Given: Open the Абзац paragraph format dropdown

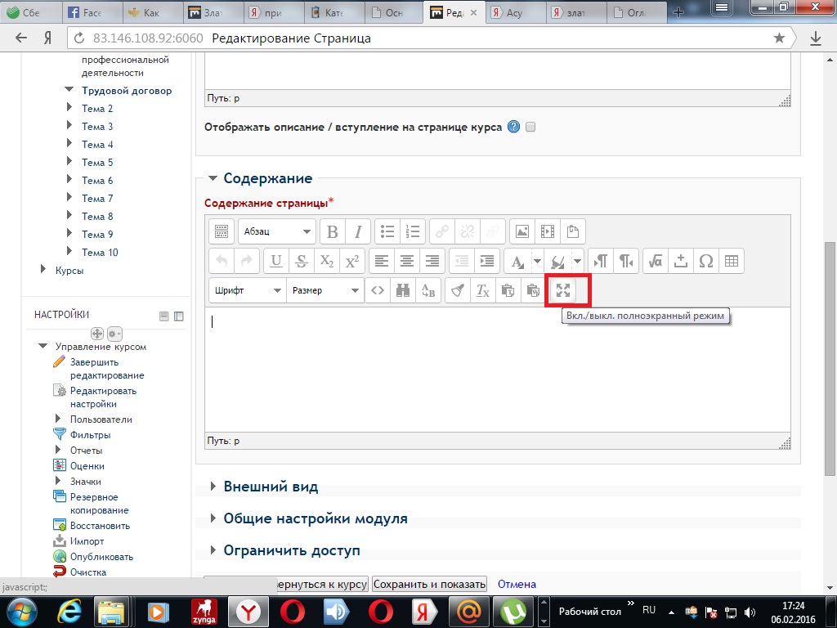Looking at the screenshot, I should coord(277,231).
